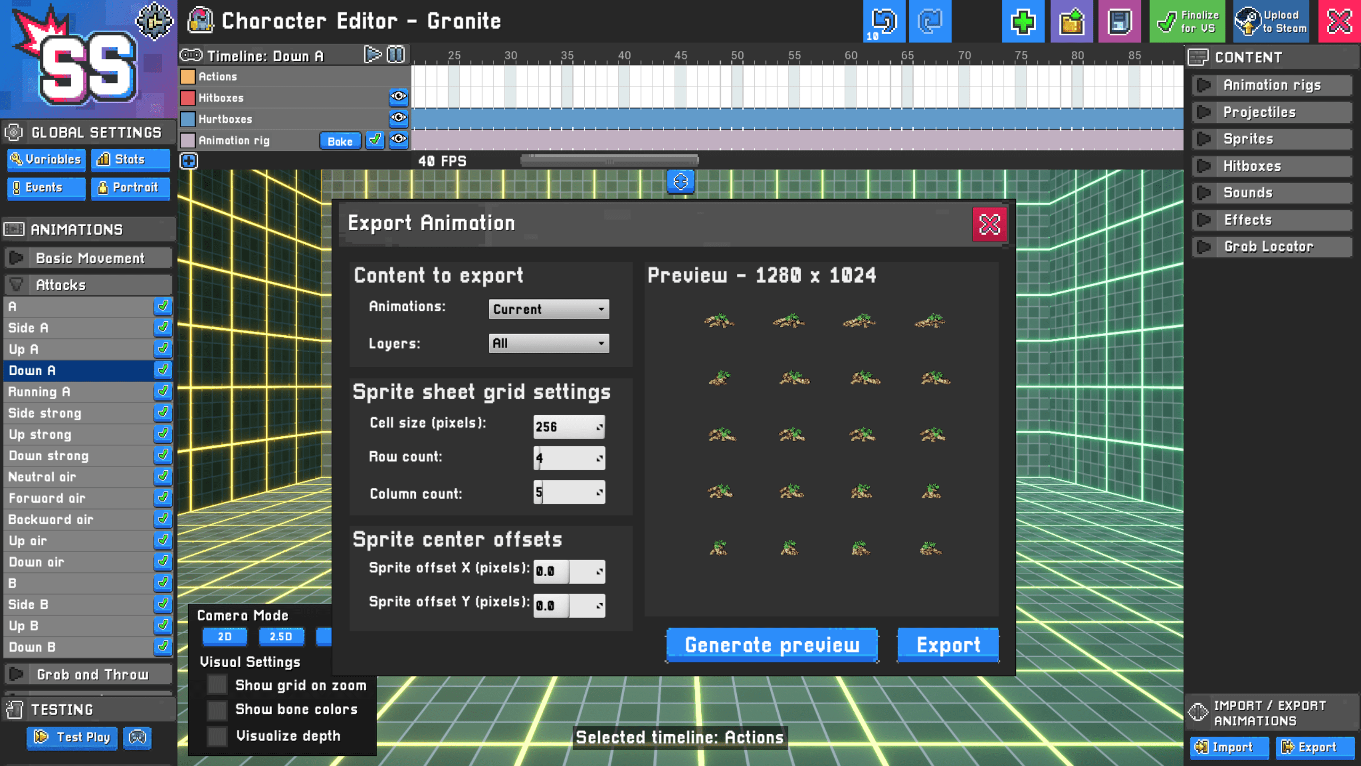The image size is (1361, 766).
Task: Toggle Visualize depth checkbox
Action: pos(217,736)
